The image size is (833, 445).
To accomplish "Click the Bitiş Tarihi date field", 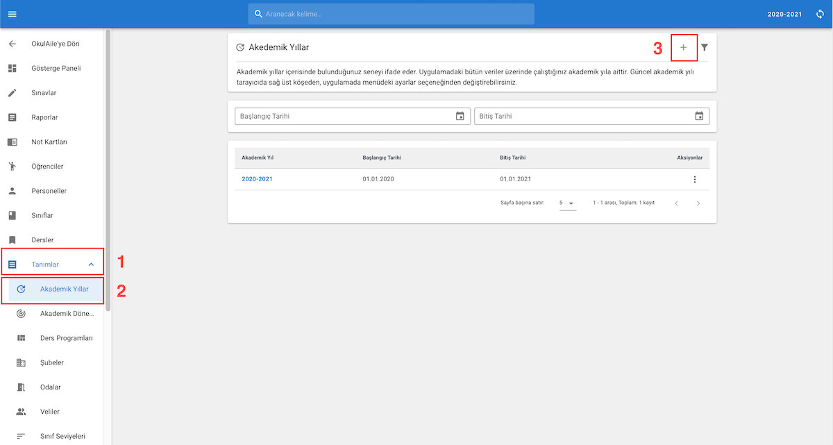I will click(592, 116).
